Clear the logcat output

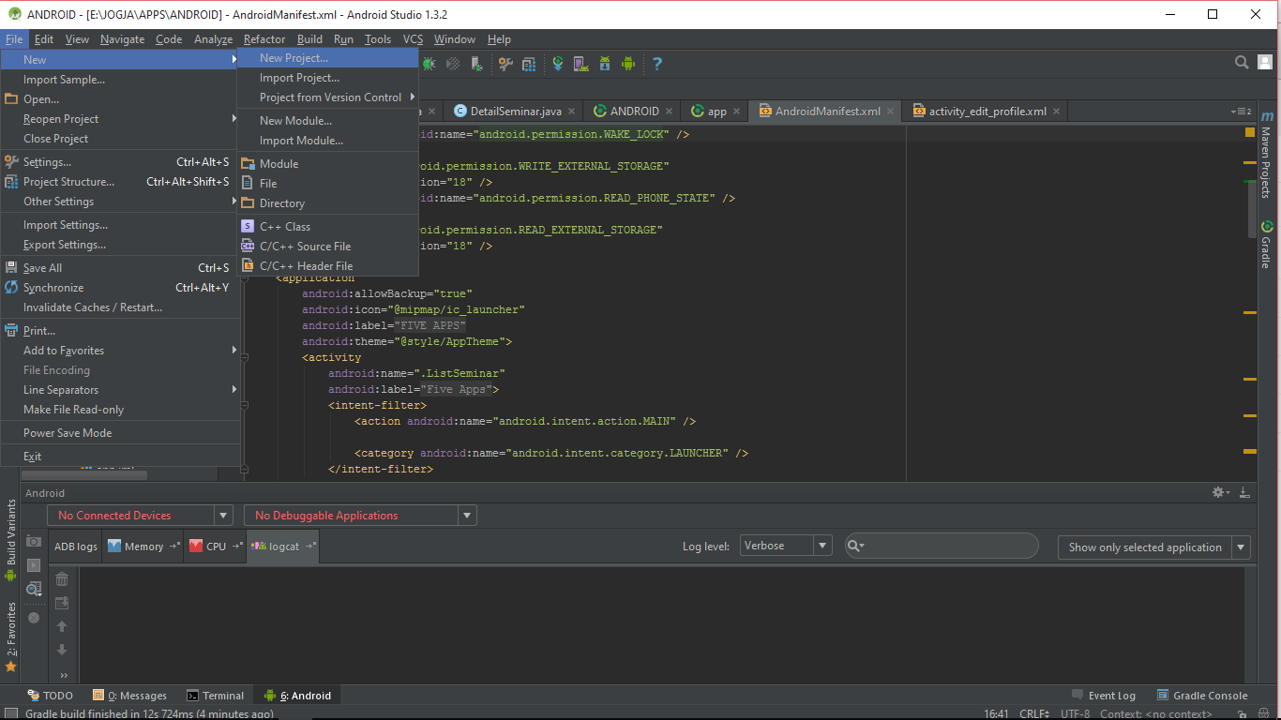tap(62, 578)
